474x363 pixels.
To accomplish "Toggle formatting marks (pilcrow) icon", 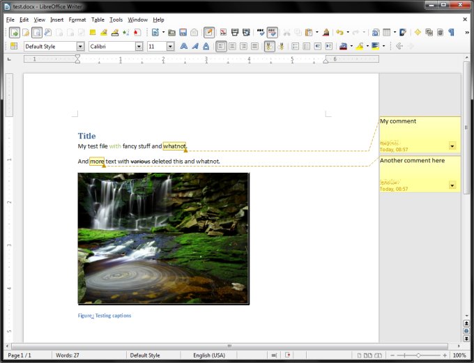I will [x=451, y=32].
